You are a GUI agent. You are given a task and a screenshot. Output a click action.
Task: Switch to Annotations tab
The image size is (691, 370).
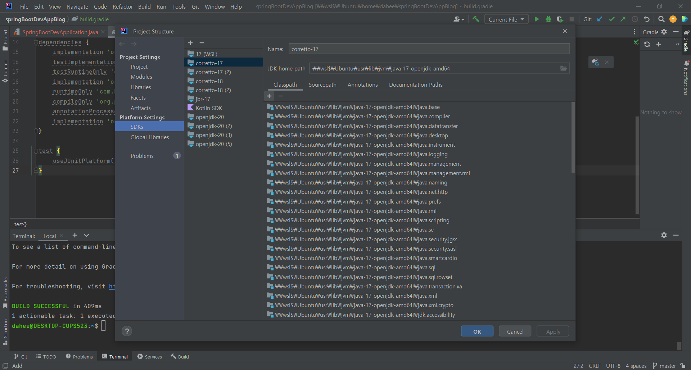tap(363, 85)
